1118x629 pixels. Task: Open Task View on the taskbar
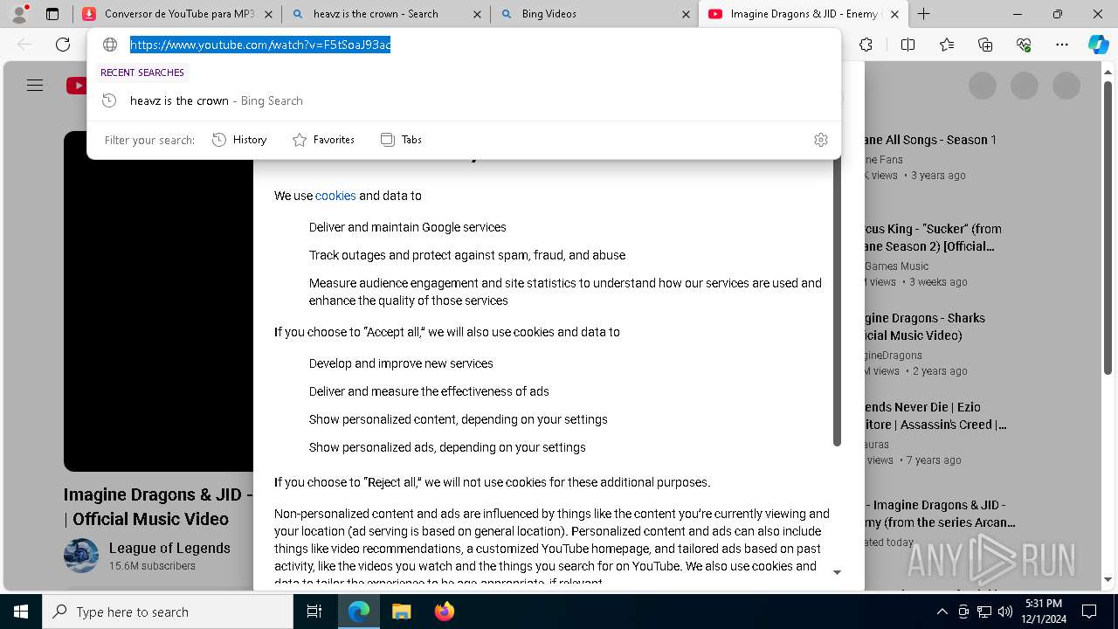[x=314, y=612]
